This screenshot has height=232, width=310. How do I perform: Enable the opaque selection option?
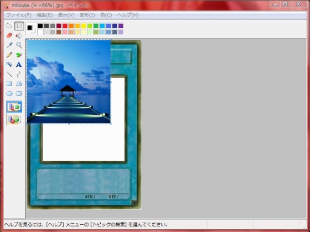[14, 107]
